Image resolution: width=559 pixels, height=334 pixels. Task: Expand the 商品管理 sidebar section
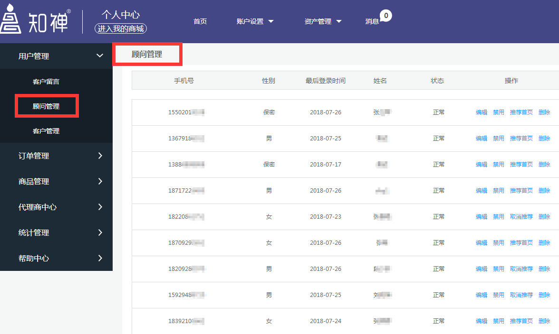coord(56,181)
